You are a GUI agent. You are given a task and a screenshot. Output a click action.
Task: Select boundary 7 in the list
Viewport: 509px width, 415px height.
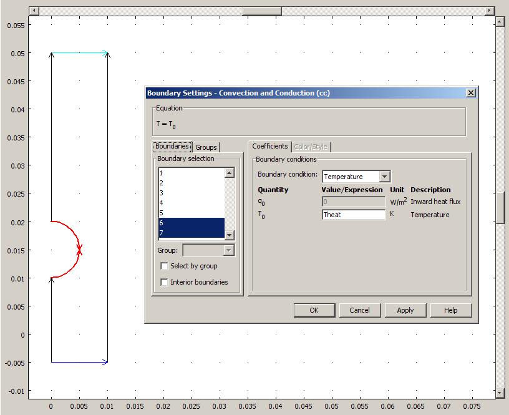coord(191,233)
